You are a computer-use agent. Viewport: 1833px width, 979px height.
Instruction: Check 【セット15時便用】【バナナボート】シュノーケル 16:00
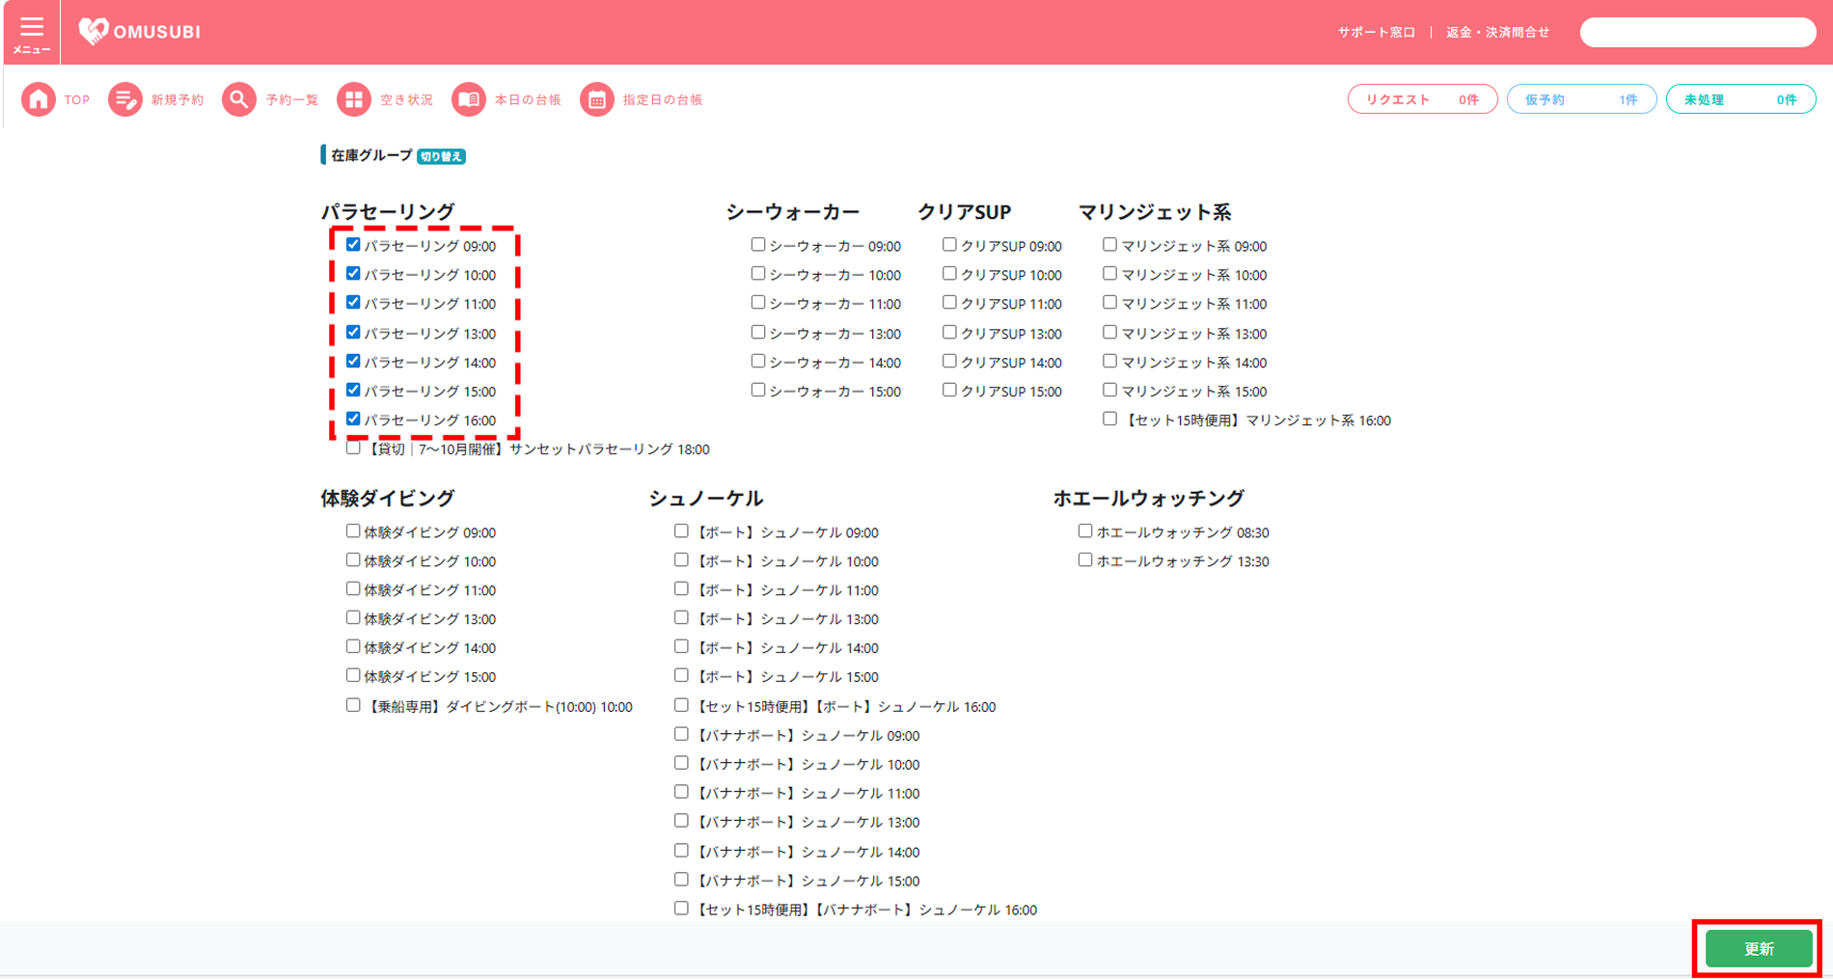[681, 909]
